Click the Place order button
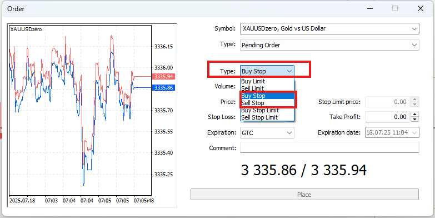This screenshot has width=435, height=218. 304,195
